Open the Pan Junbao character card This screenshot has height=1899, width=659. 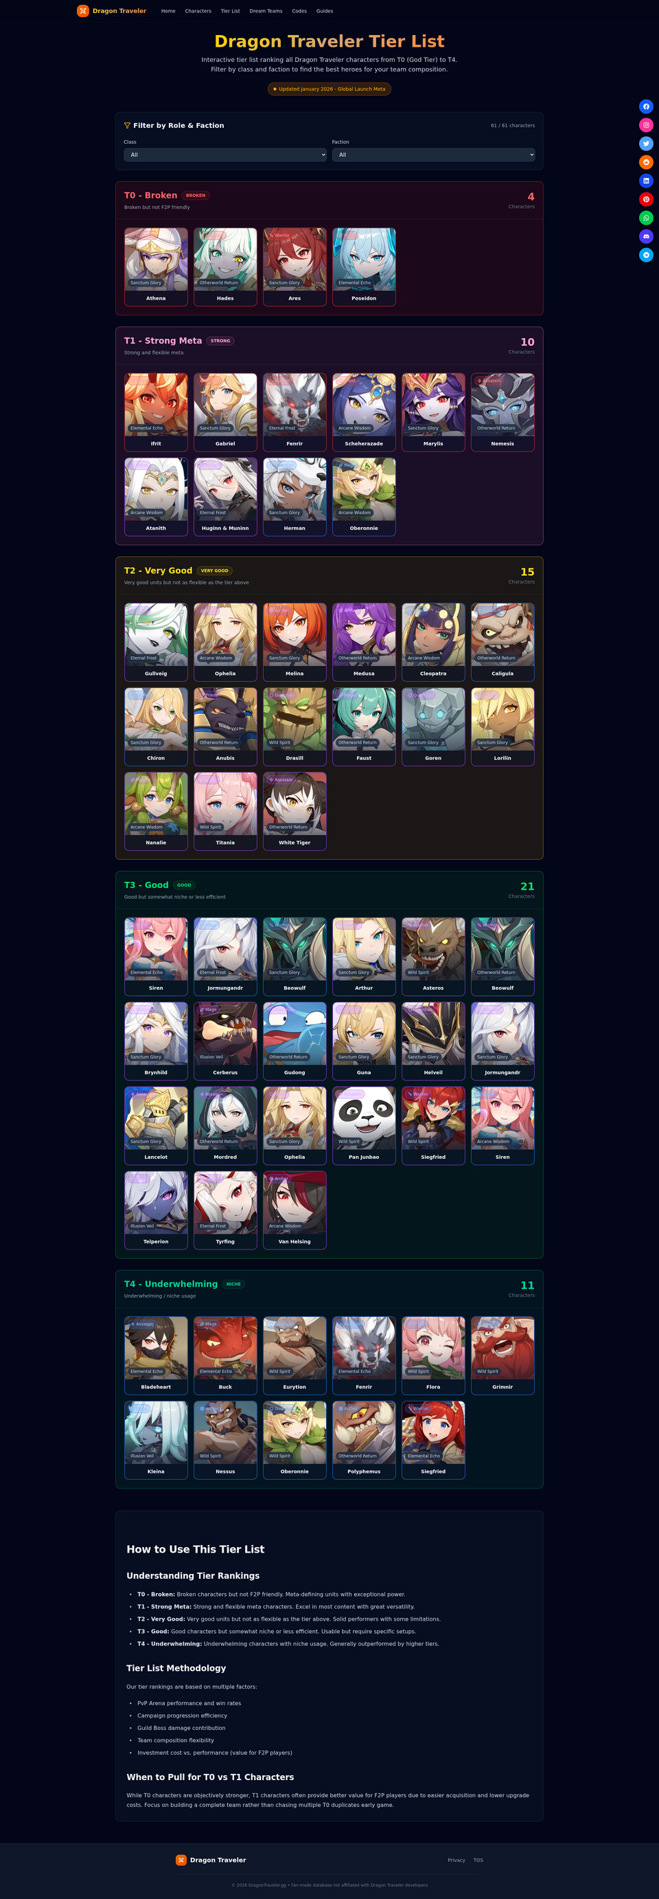pos(364,1126)
